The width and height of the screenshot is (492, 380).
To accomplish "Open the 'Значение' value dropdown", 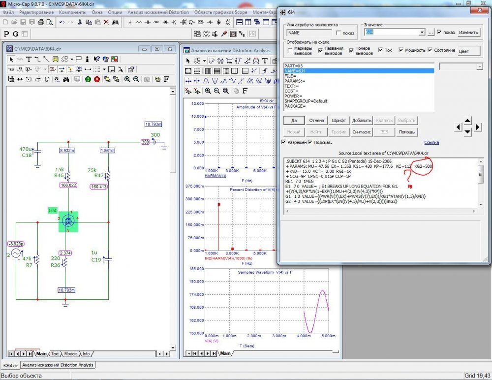I will pyautogui.click(x=421, y=32).
